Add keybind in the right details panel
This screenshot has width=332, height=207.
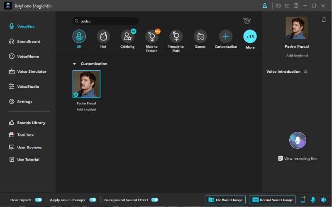pyautogui.click(x=297, y=56)
